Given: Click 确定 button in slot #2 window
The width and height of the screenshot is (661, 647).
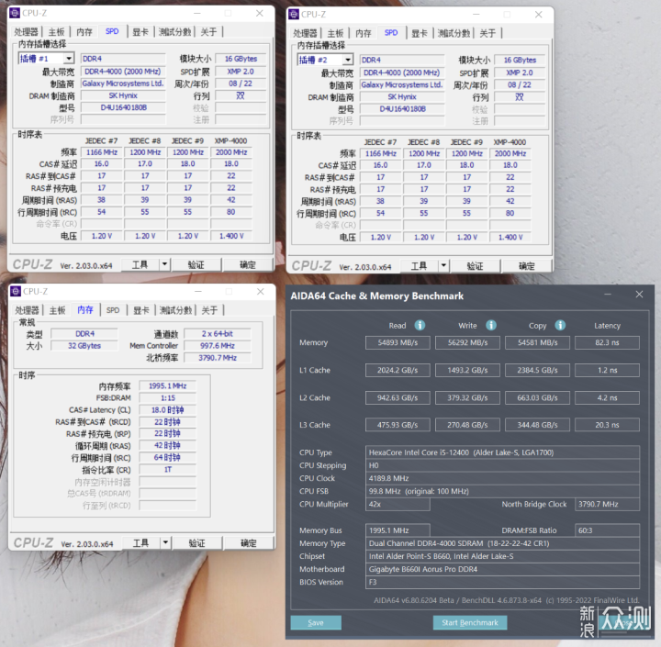Looking at the screenshot, I should coord(527,265).
